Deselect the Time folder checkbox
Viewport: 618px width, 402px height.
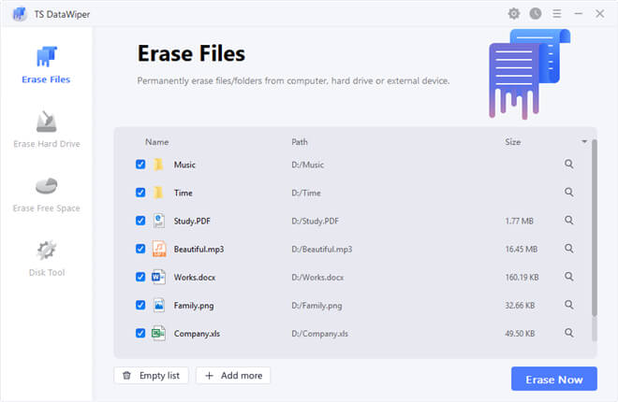[x=140, y=193]
